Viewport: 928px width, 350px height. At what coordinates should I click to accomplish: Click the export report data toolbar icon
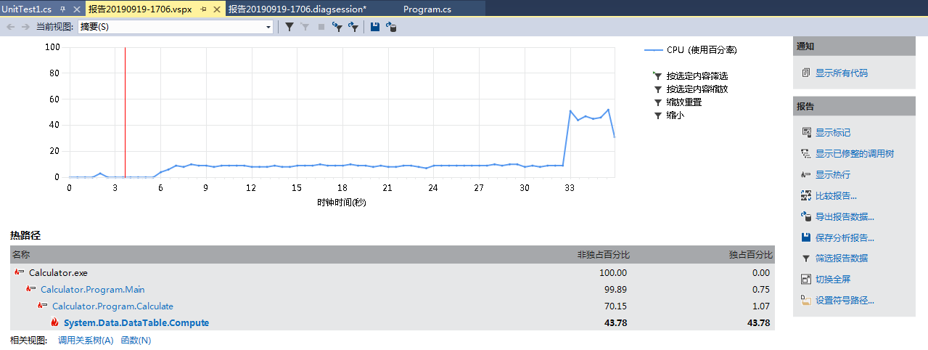391,27
